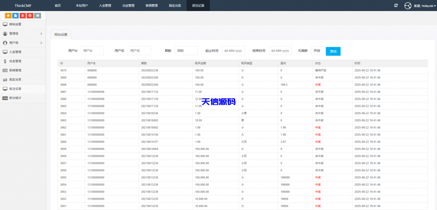
Task: Click the blue document shortcut icon
Action: coord(15,15)
